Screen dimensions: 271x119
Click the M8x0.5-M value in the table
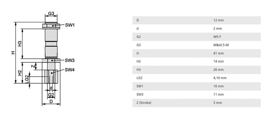(221, 45)
